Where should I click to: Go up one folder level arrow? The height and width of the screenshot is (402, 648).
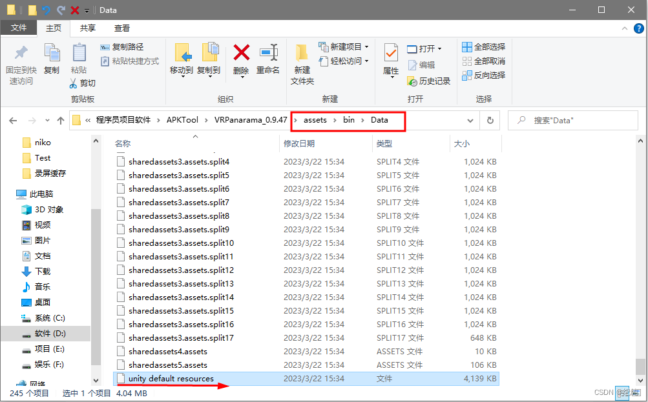pyautogui.click(x=61, y=121)
